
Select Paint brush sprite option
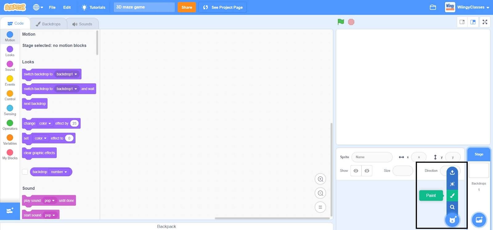pos(452,195)
